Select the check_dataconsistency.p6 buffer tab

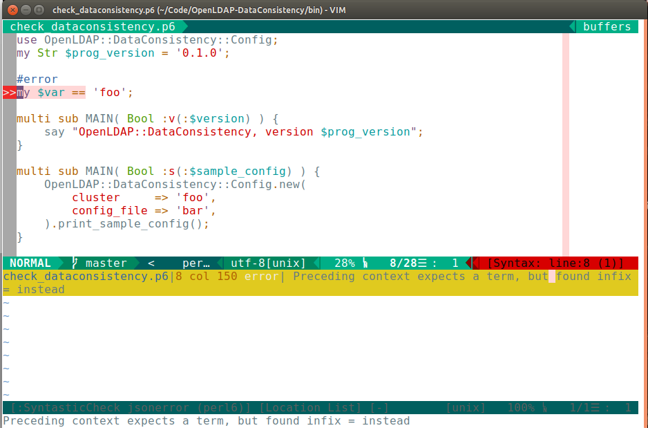[x=93, y=27]
